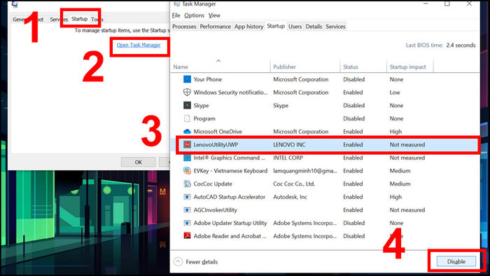This screenshot has height=276, width=490.
Task: Click the Task Manager title bar icon
Action: (176, 4)
